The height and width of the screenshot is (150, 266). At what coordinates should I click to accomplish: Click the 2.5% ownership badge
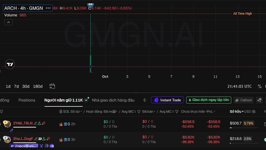pyautogui.click(x=248, y=139)
